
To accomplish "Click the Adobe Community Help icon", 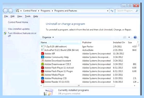I will (42, 57).
